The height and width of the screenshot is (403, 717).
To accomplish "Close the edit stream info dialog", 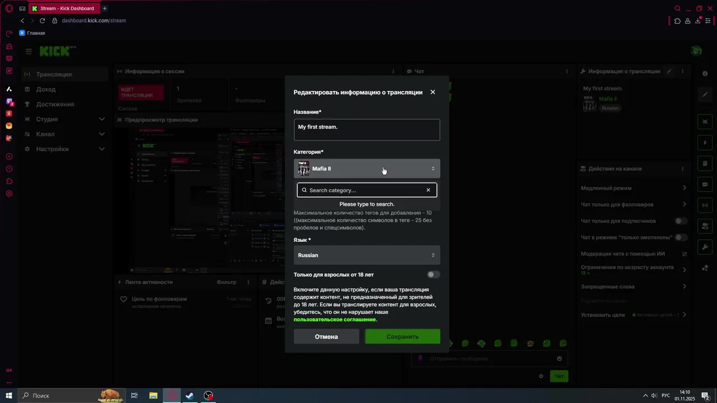I will tap(432, 92).
